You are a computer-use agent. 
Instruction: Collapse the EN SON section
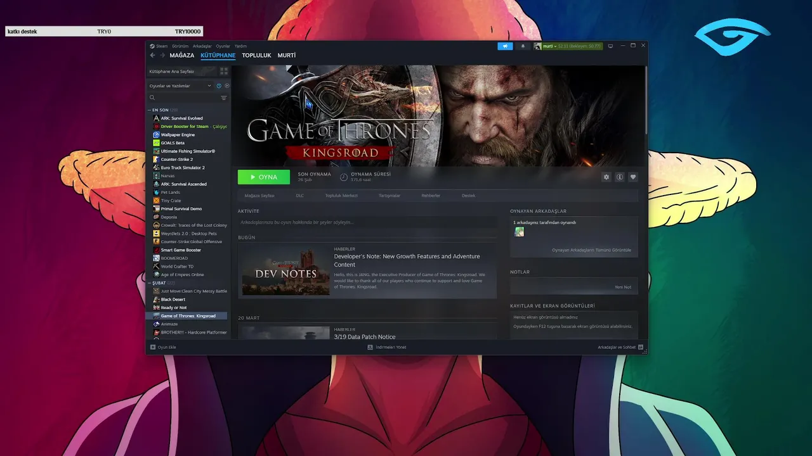(149, 110)
